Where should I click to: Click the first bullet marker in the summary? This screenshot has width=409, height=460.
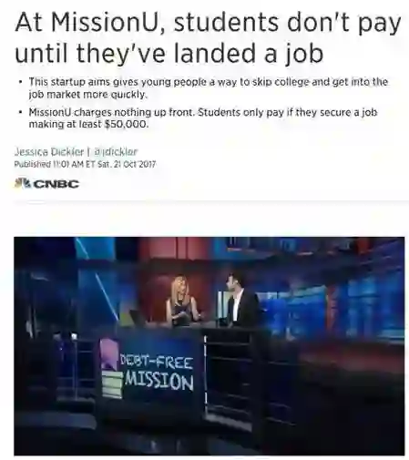20,82
